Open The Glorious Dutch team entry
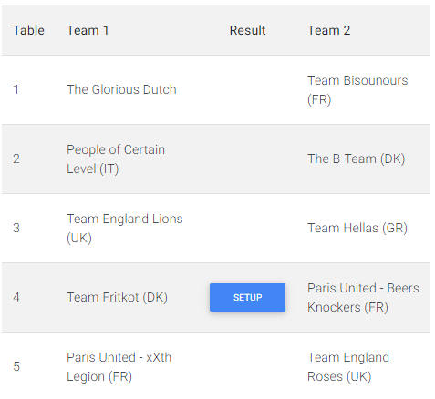 [121, 89]
